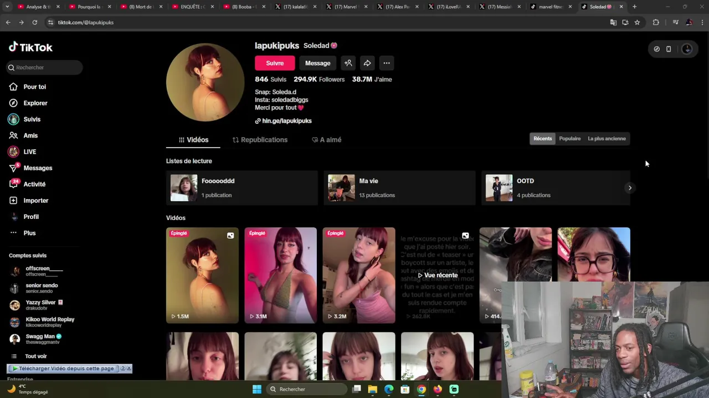Reload the page with refresh icon
This screenshot has width=709, height=398.
[34, 23]
